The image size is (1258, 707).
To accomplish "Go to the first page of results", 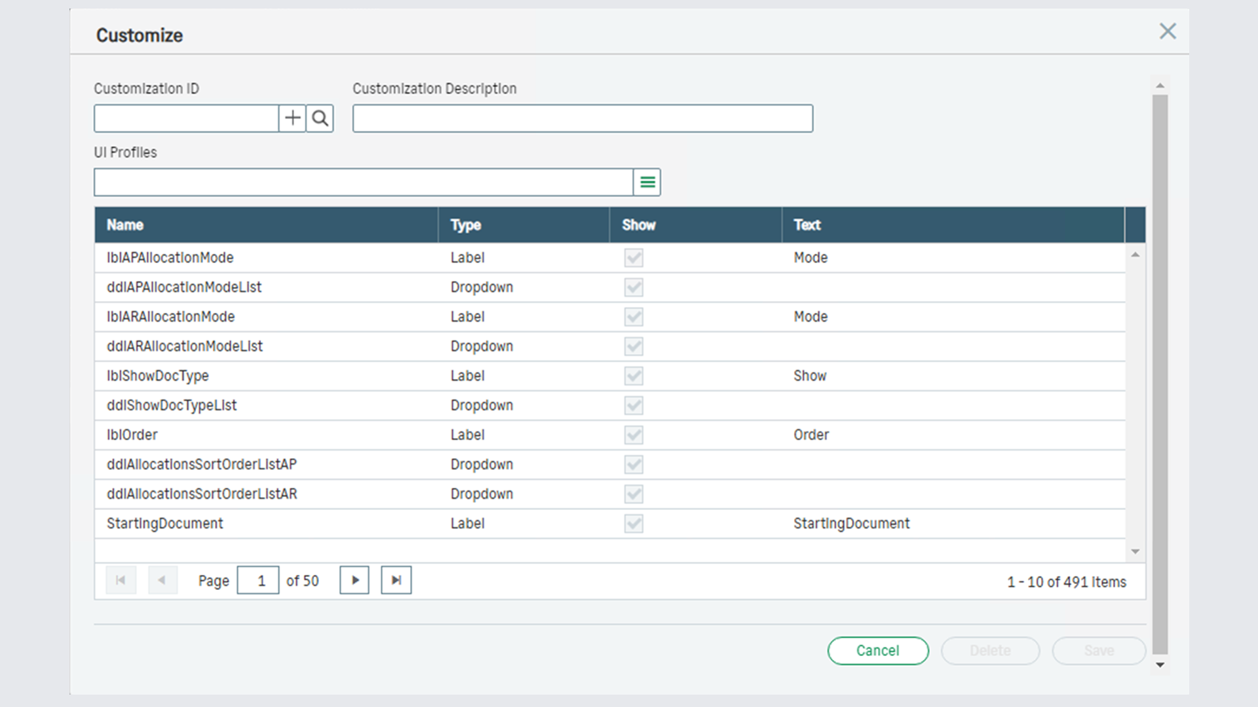I will (x=121, y=580).
